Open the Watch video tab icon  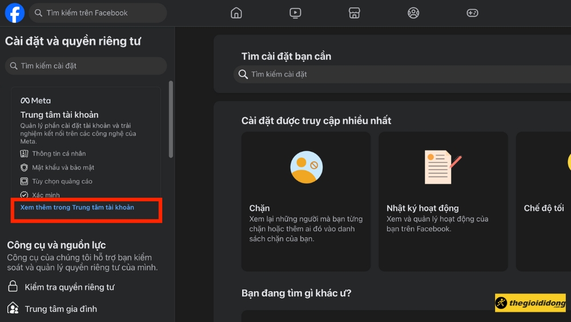click(x=295, y=13)
